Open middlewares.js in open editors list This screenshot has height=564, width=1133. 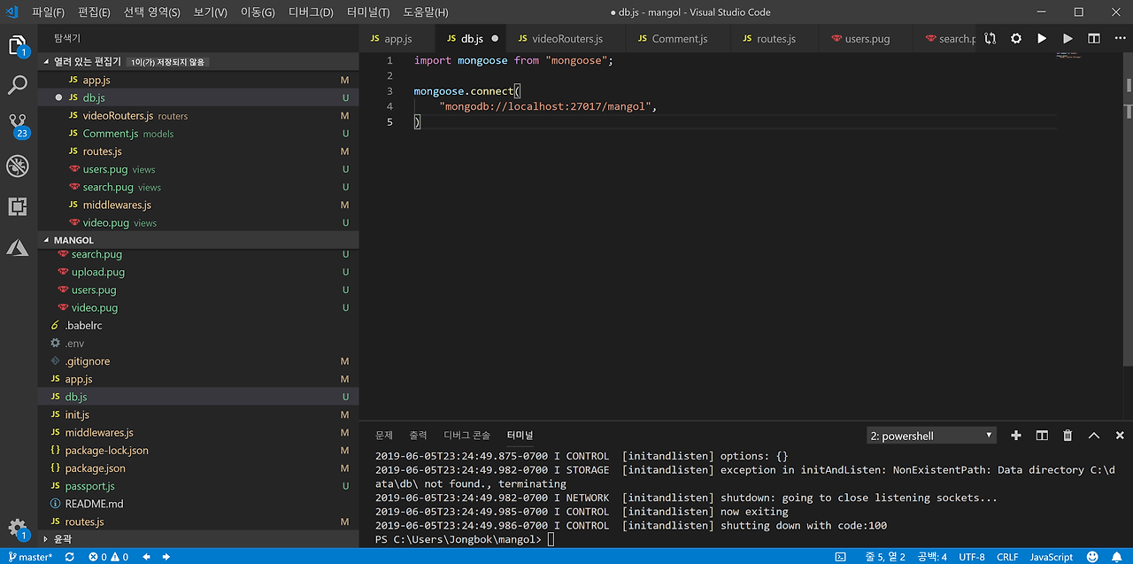point(198,205)
